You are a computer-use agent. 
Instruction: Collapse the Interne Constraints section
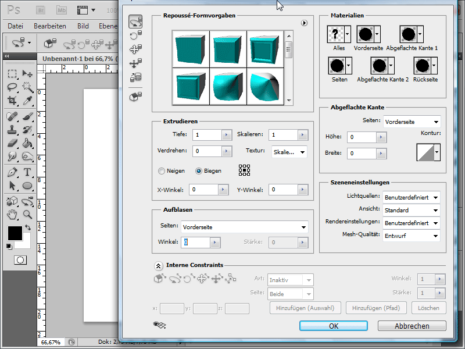point(158,266)
